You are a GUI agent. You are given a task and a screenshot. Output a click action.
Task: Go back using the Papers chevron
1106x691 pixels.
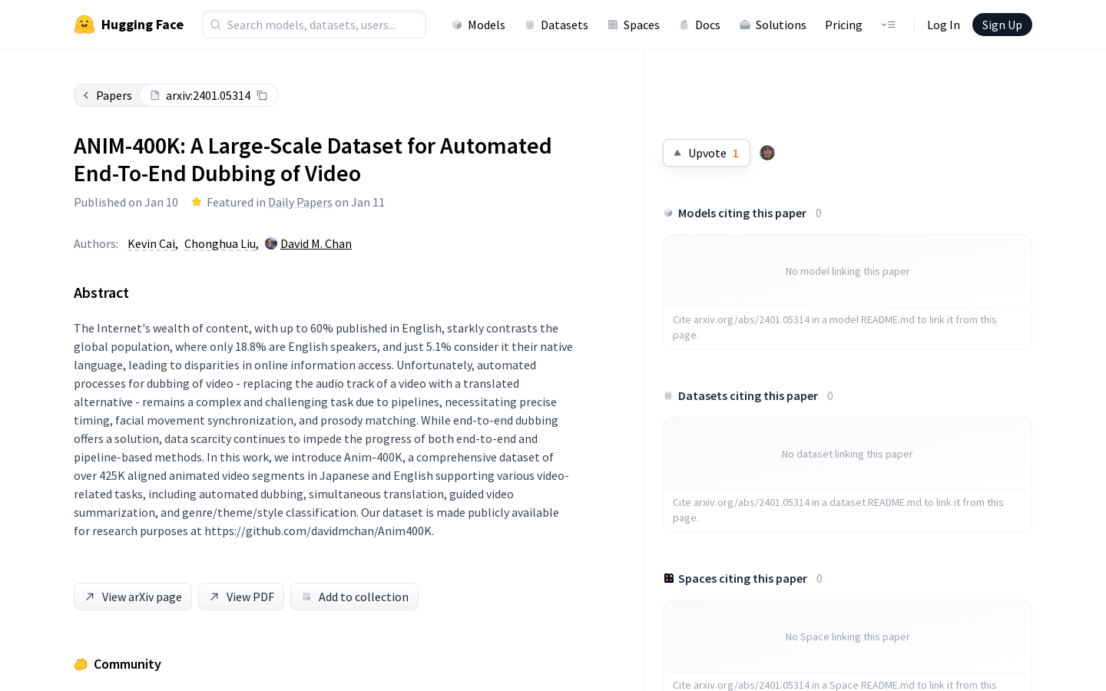point(86,95)
